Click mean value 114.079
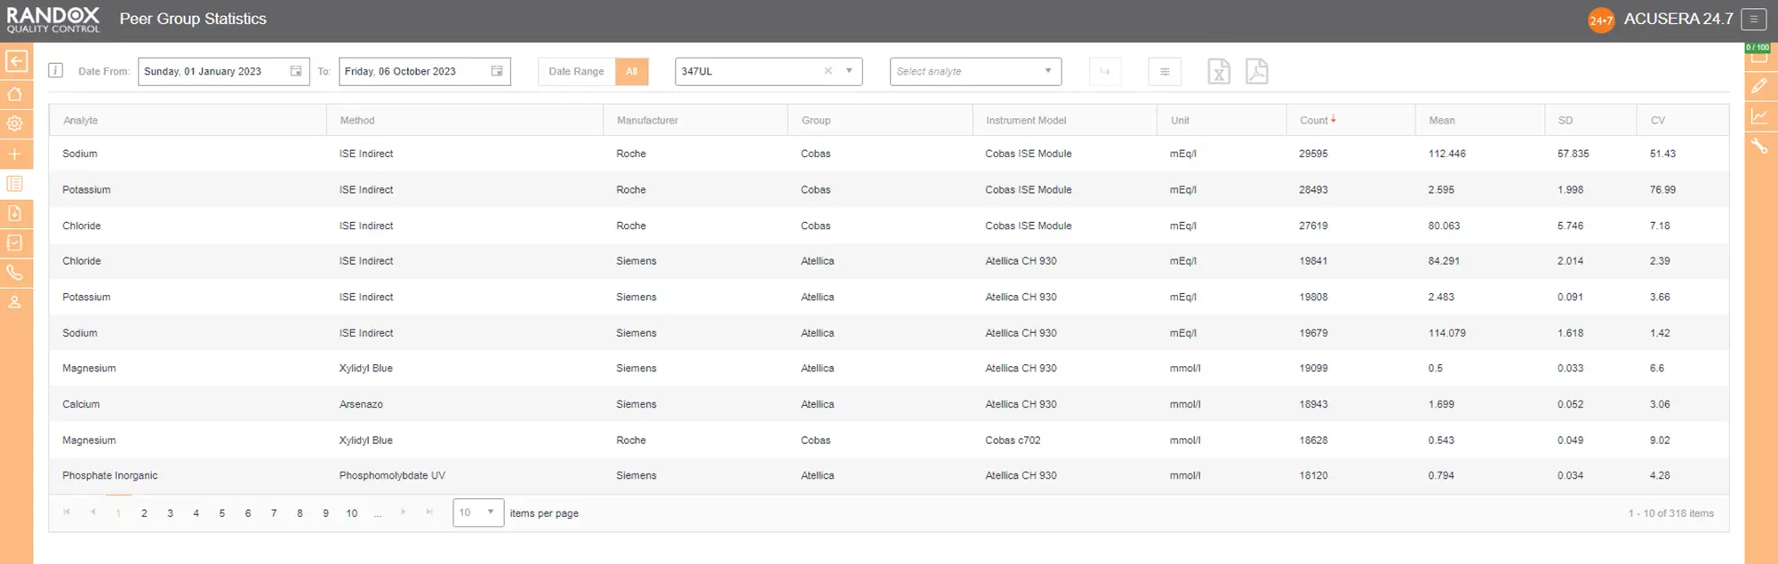This screenshot has height=564, width=1778. (1447, 333)
